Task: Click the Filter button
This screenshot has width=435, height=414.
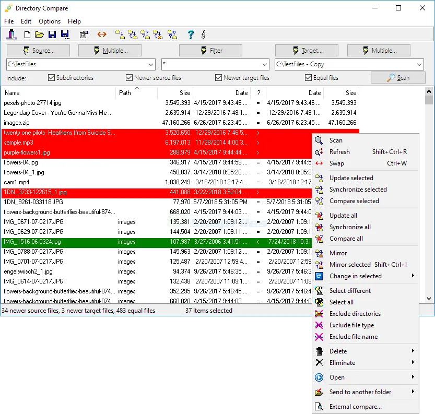Action: [210, 51]
